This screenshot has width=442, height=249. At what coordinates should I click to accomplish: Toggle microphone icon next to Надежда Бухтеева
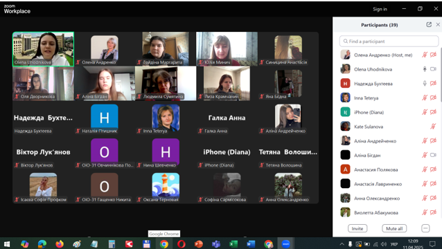click(425, 84)
